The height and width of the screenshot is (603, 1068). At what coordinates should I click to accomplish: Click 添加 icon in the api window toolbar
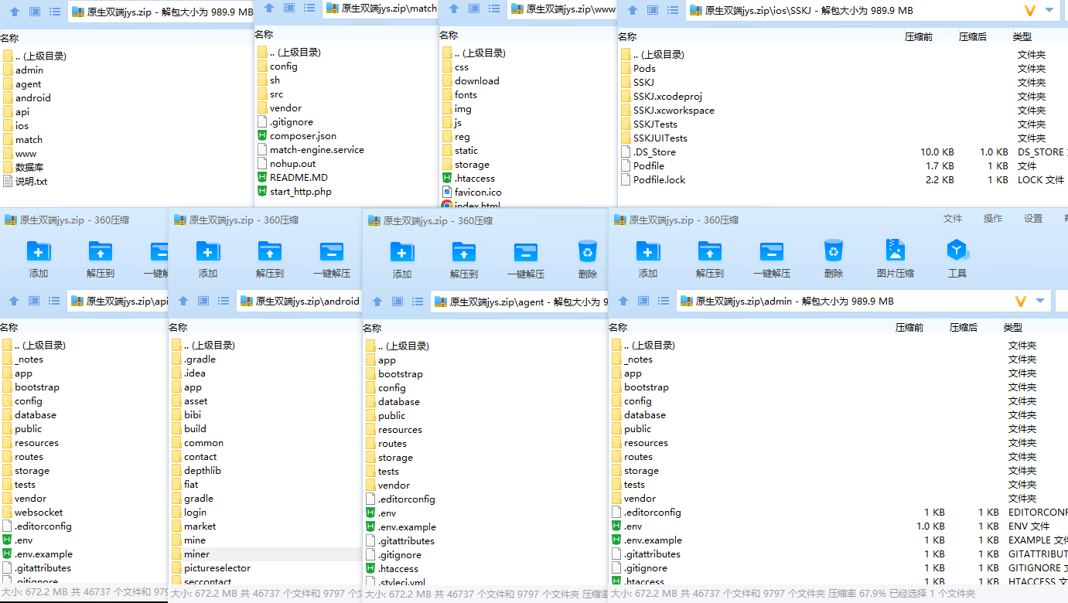coord(39,258)
